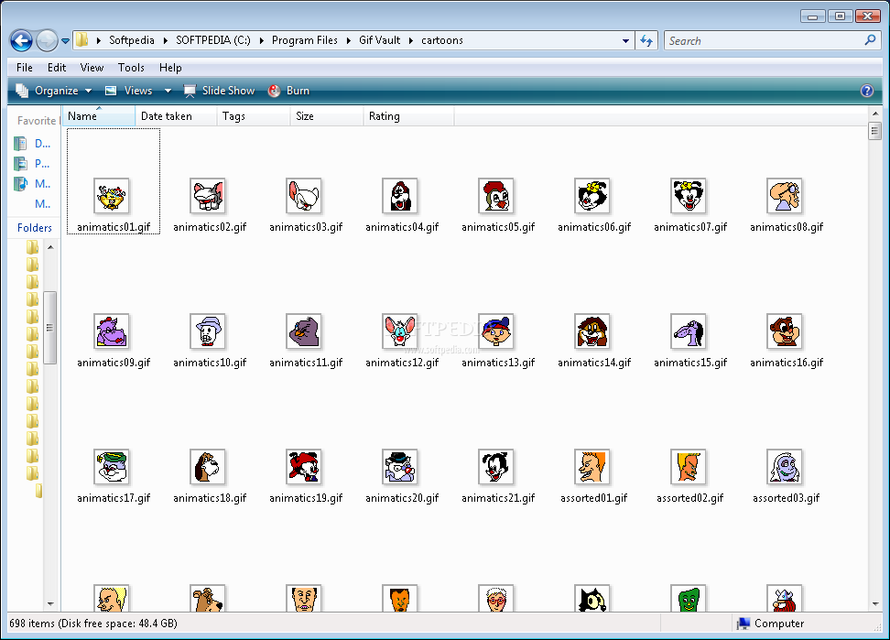This screenshot has width=890, height=640.
Task: Open the Documents favorite link
Action: (x=33, y=144)
